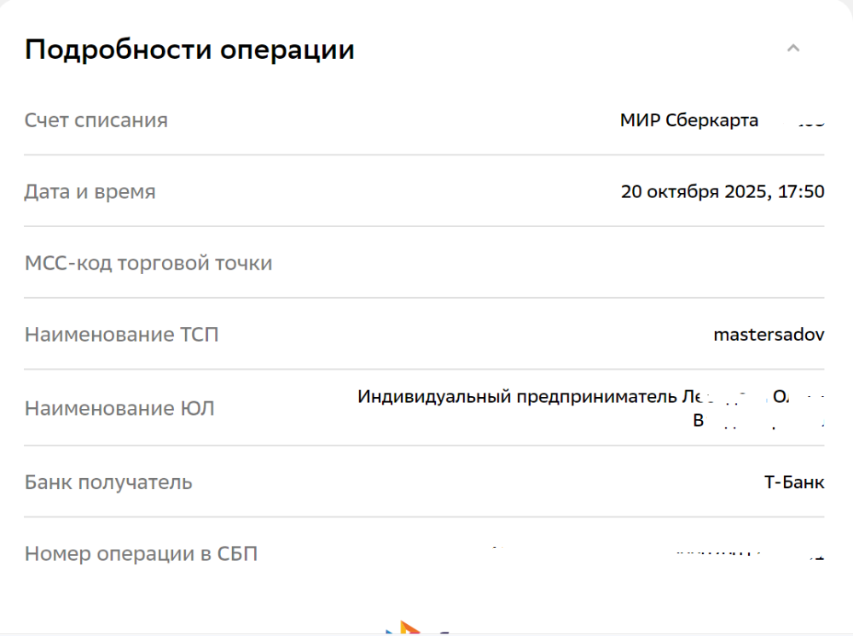Select the Счет списания label
Screen dimensions: 853x636
click(96, 120)
